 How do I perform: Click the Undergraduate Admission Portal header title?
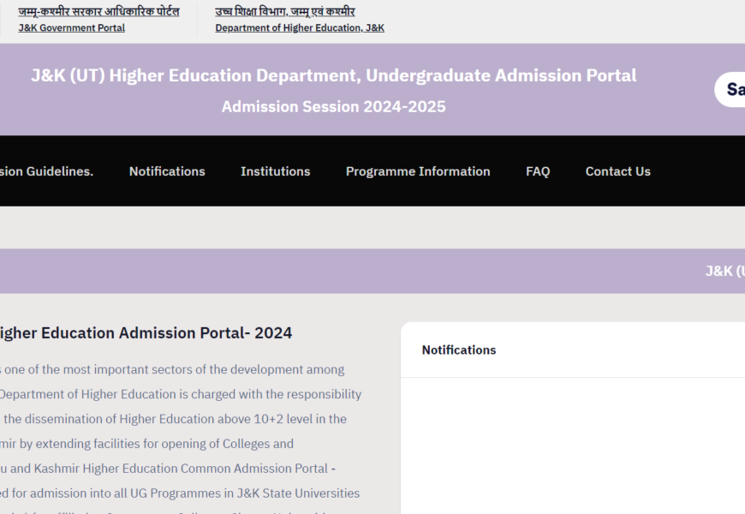[333, 75]
